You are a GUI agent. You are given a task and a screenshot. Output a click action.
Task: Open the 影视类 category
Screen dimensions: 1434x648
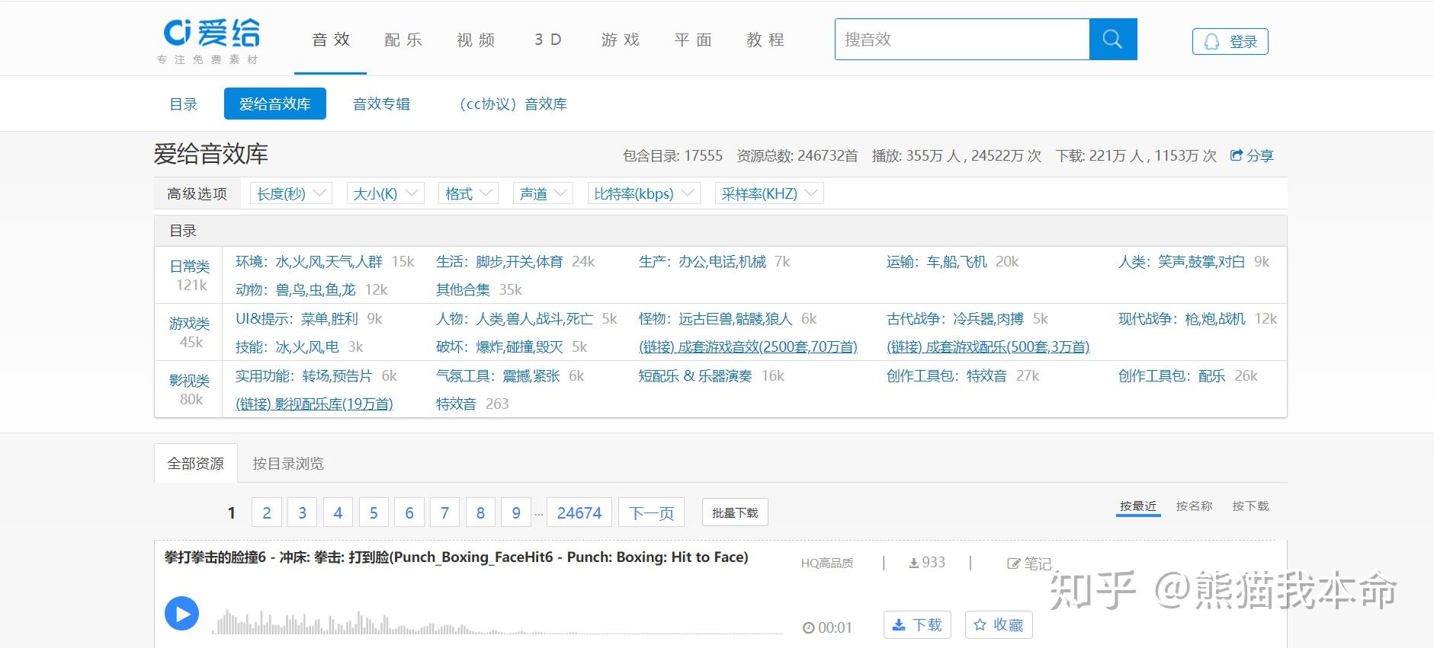pos(189,381)
